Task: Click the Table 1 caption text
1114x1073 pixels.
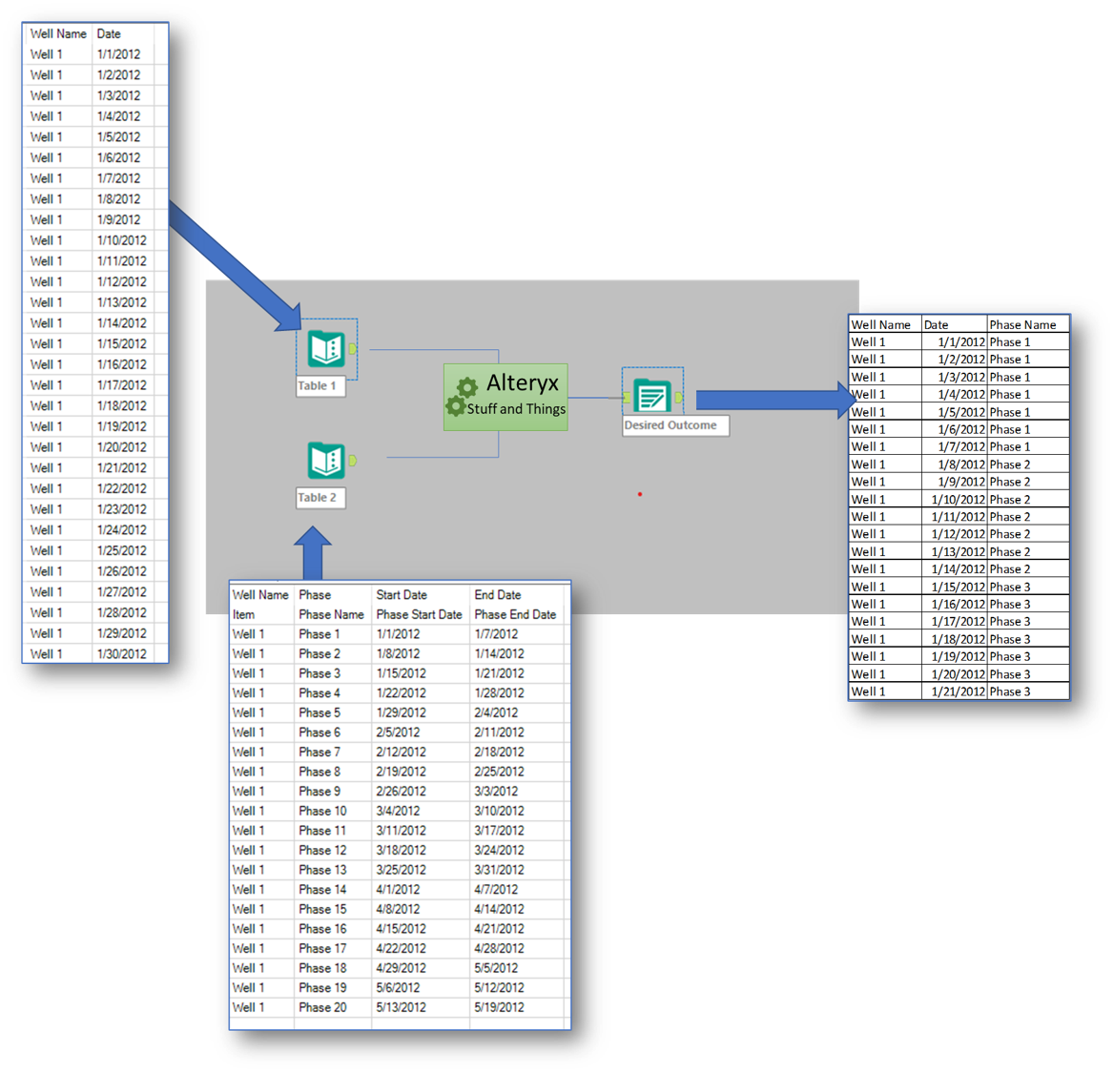Action: [x=320, y=387]
